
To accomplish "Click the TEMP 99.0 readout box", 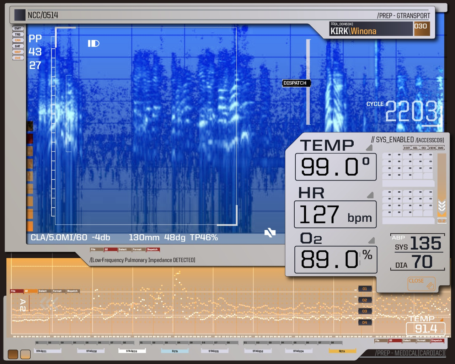I will pos(336,167).
